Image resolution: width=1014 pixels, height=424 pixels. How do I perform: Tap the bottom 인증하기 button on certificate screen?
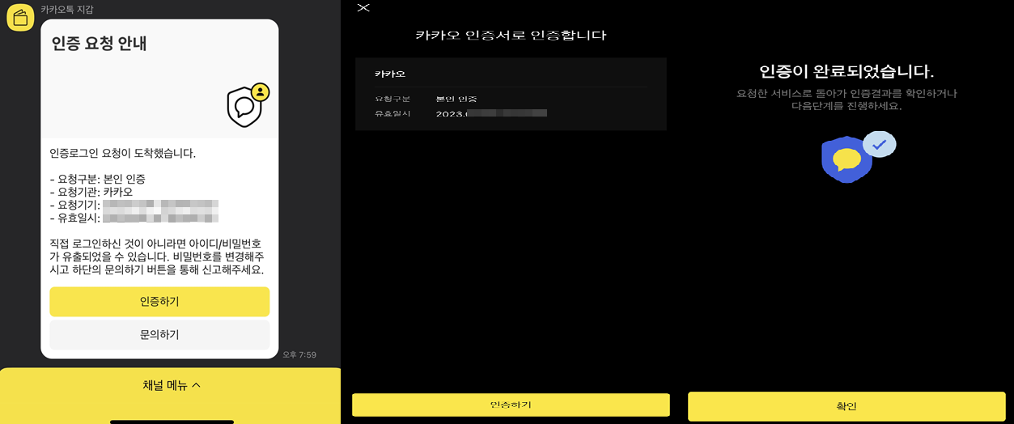511,405
